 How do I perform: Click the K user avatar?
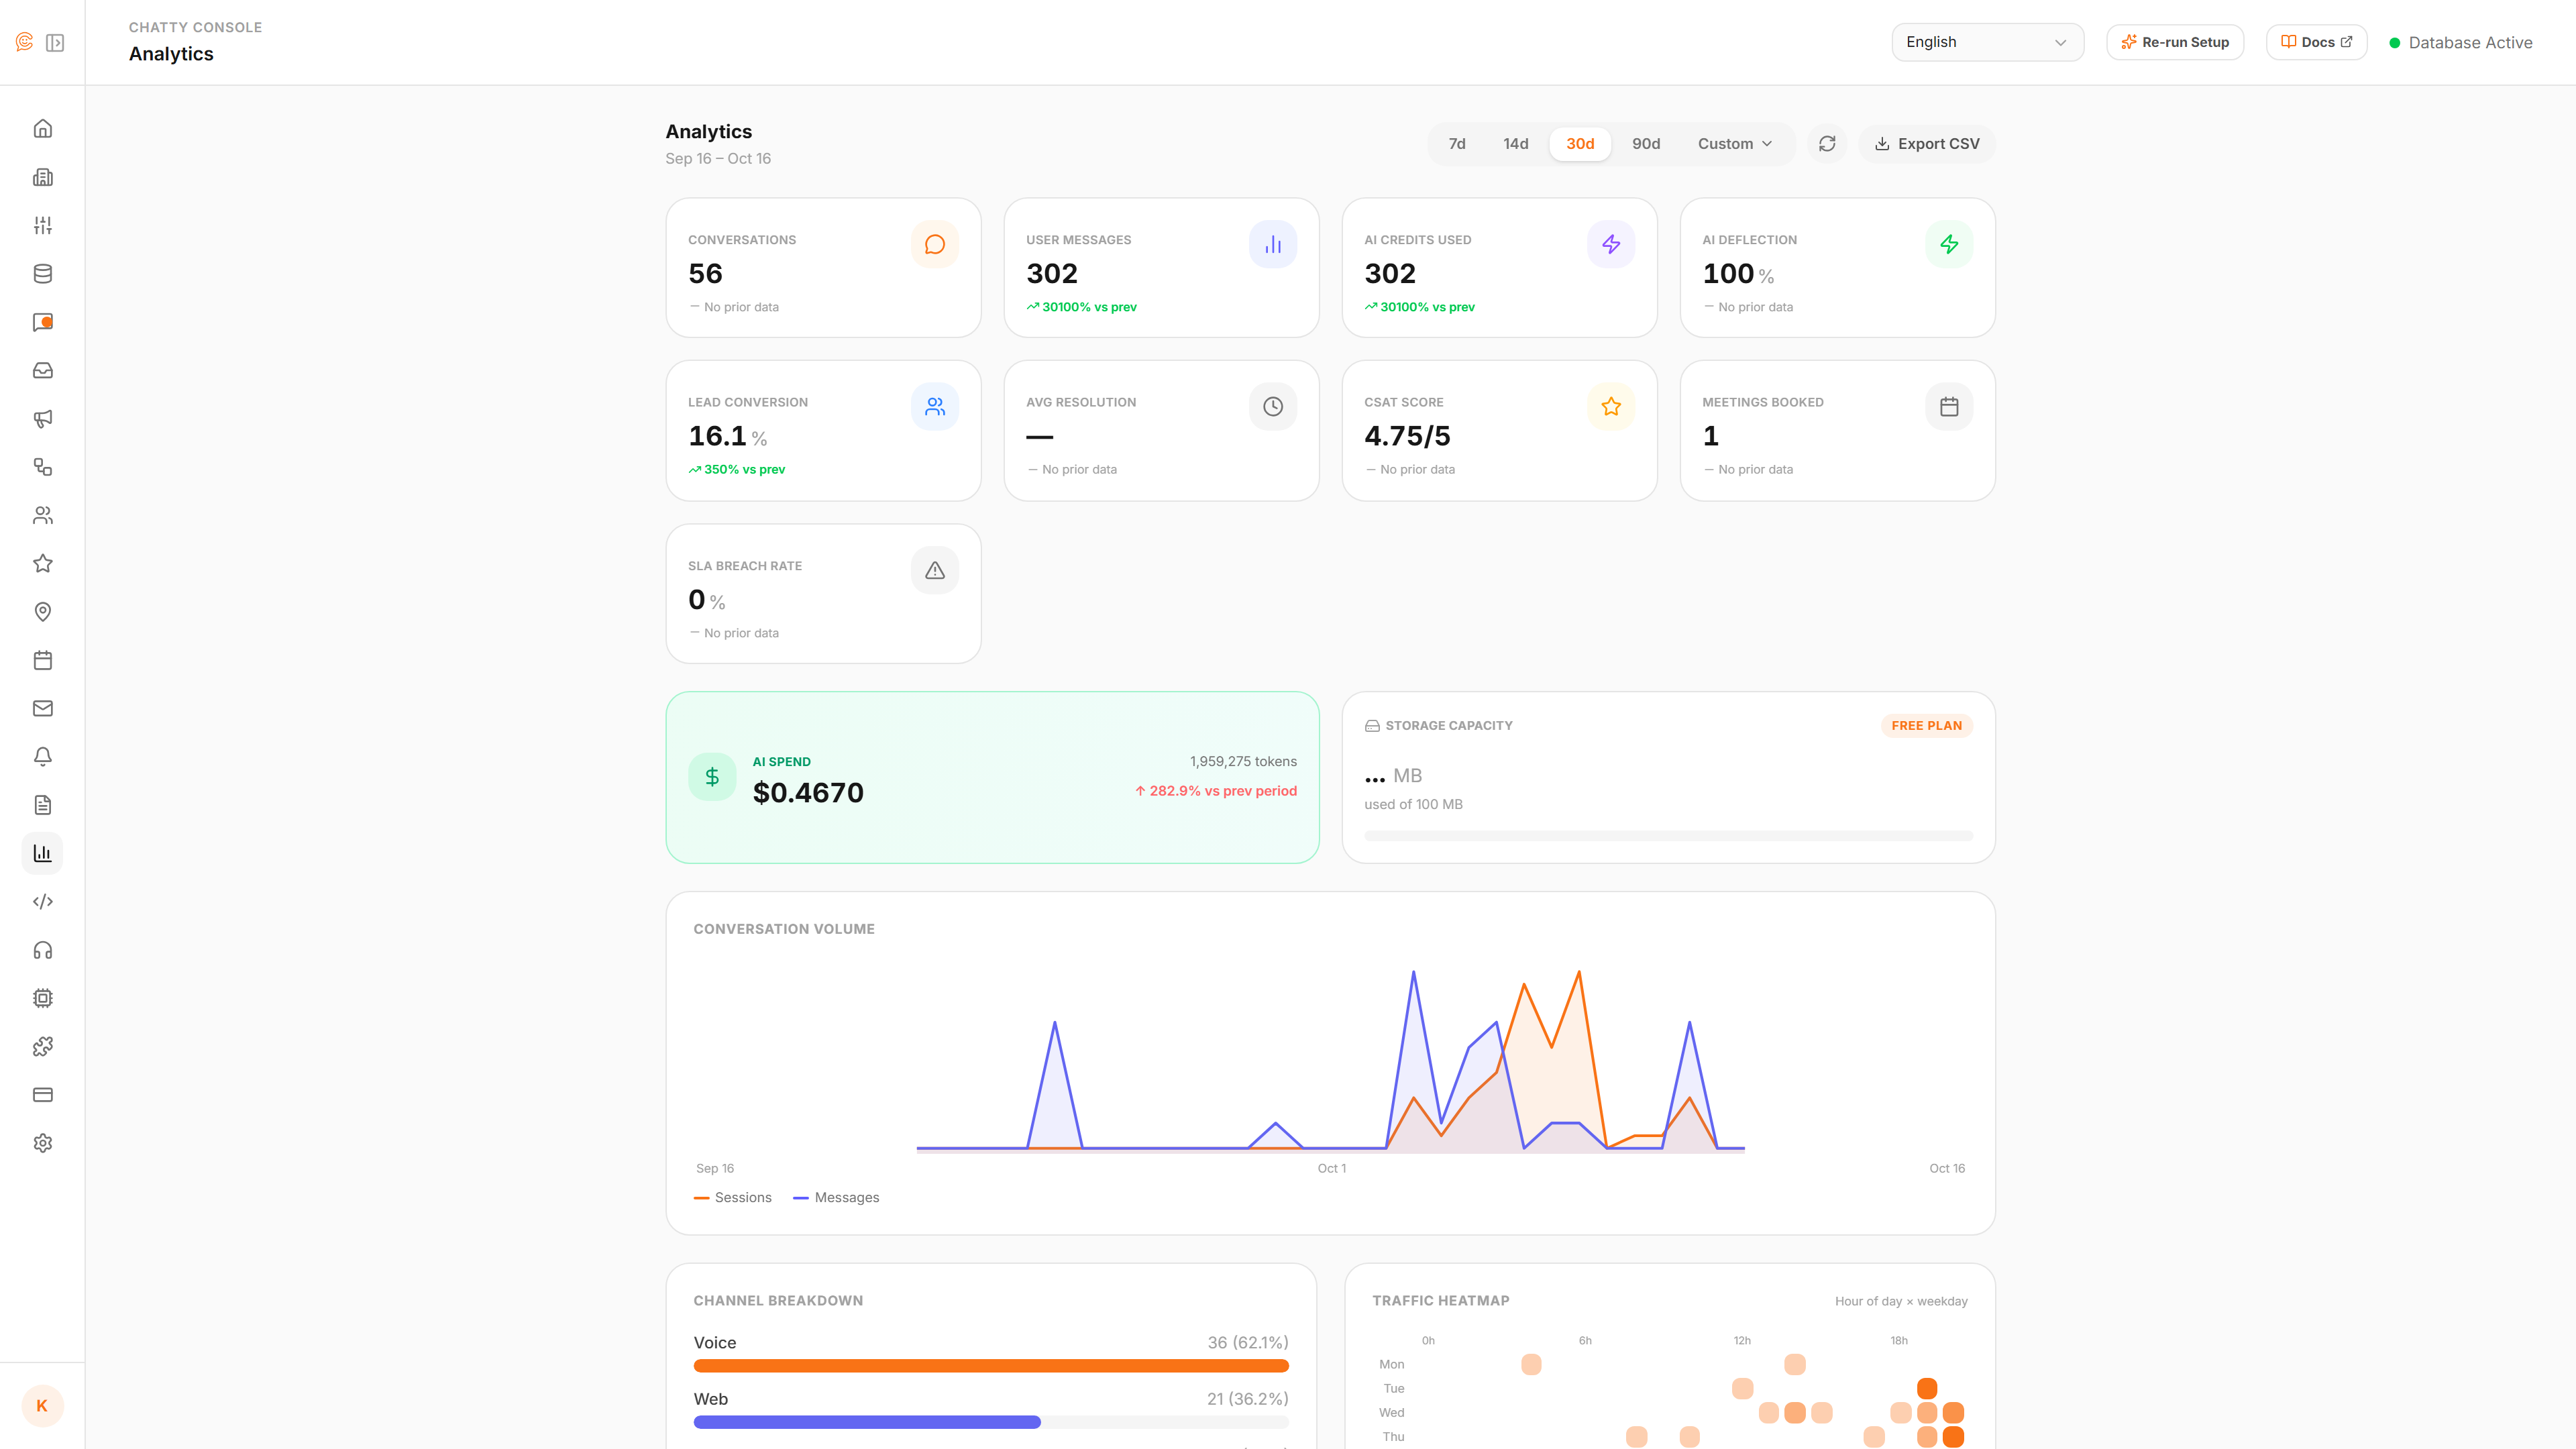point(42,1406)
